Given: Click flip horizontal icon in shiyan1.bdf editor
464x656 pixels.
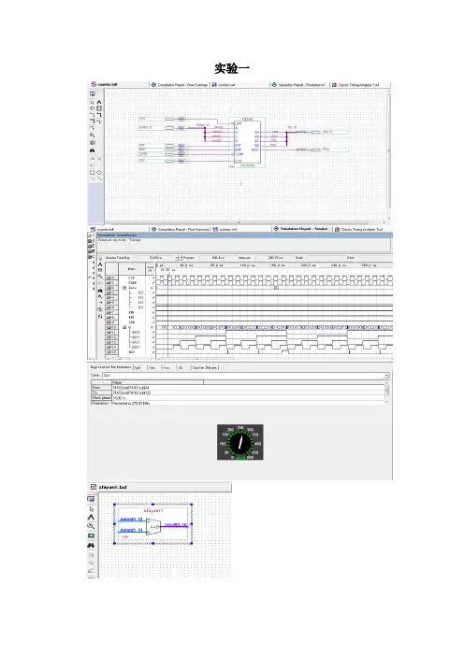Looking at the screenshot, I should click(x=91, y=555).
